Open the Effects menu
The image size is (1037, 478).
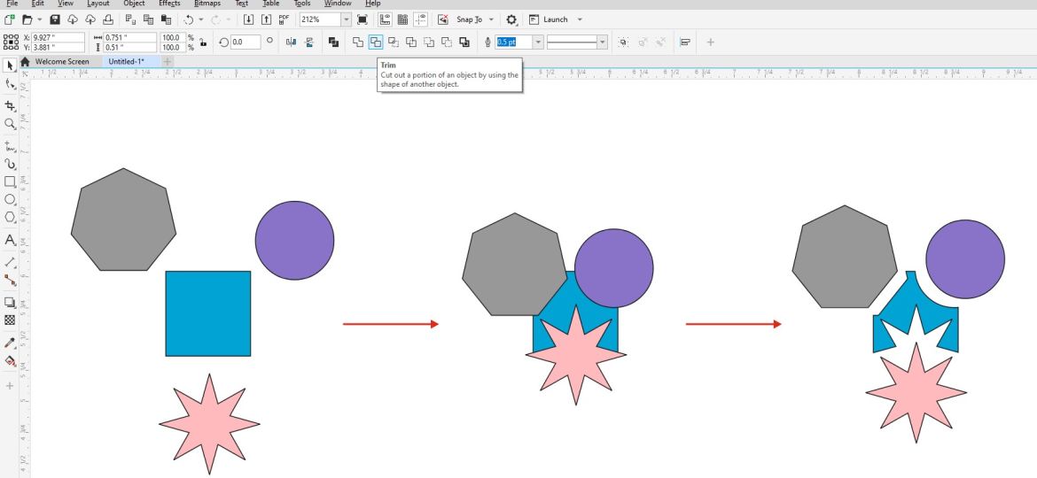click(168, 4)
